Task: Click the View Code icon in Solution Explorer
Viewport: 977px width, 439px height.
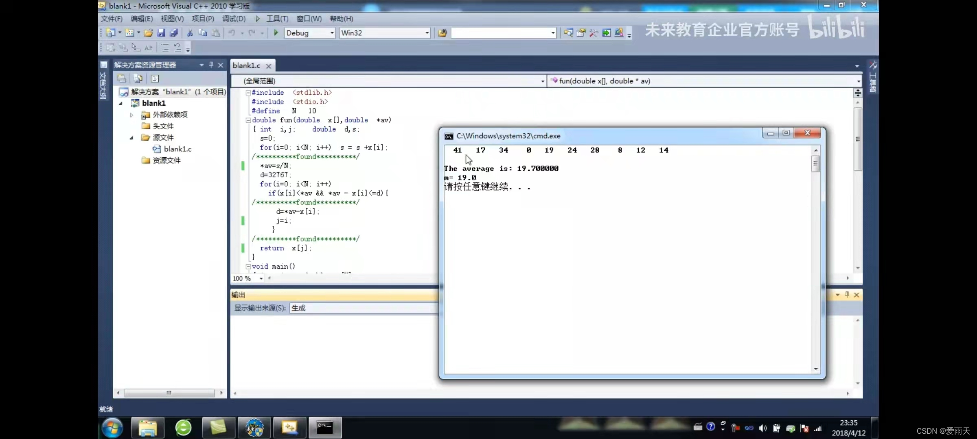Action: tap(155, 78)
